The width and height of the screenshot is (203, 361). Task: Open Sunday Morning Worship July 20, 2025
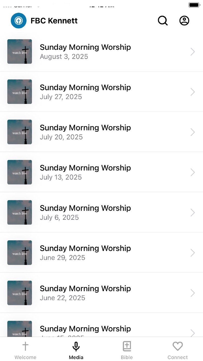click(x=85, y=132)
